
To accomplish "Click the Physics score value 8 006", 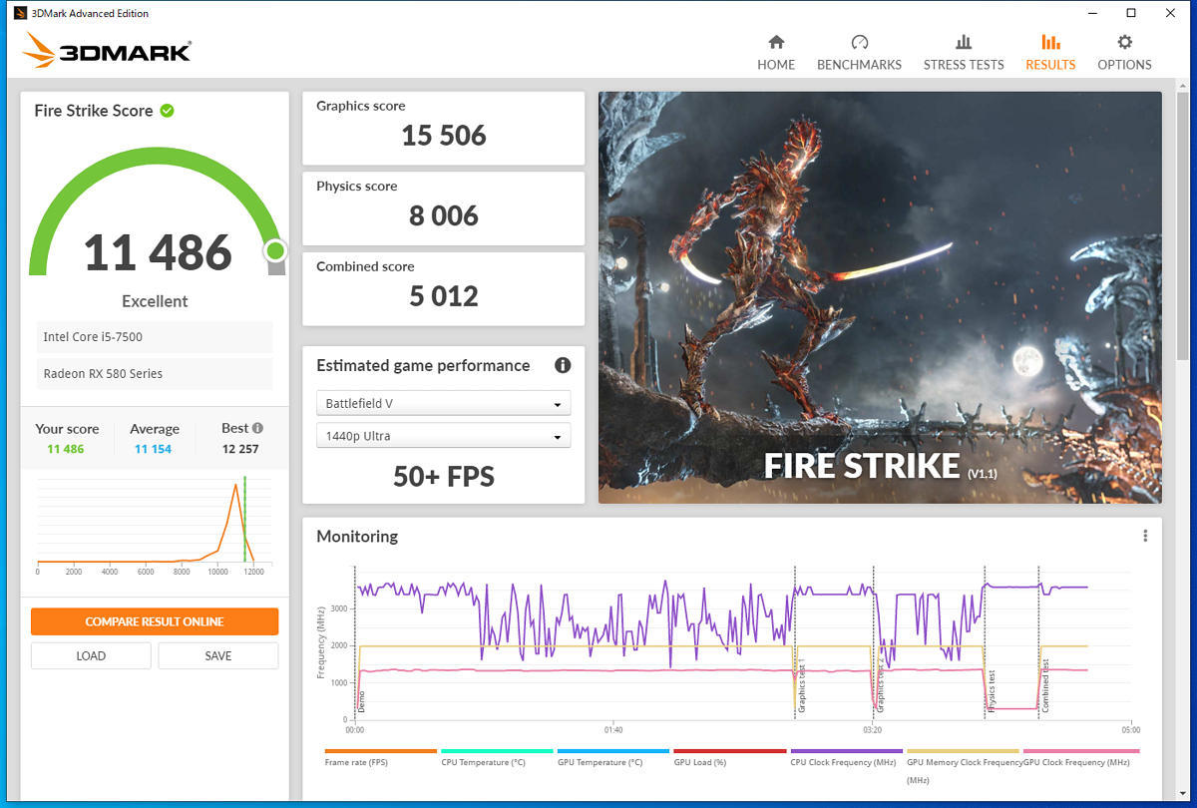I will pyautogui.click(x=444, y=215).
